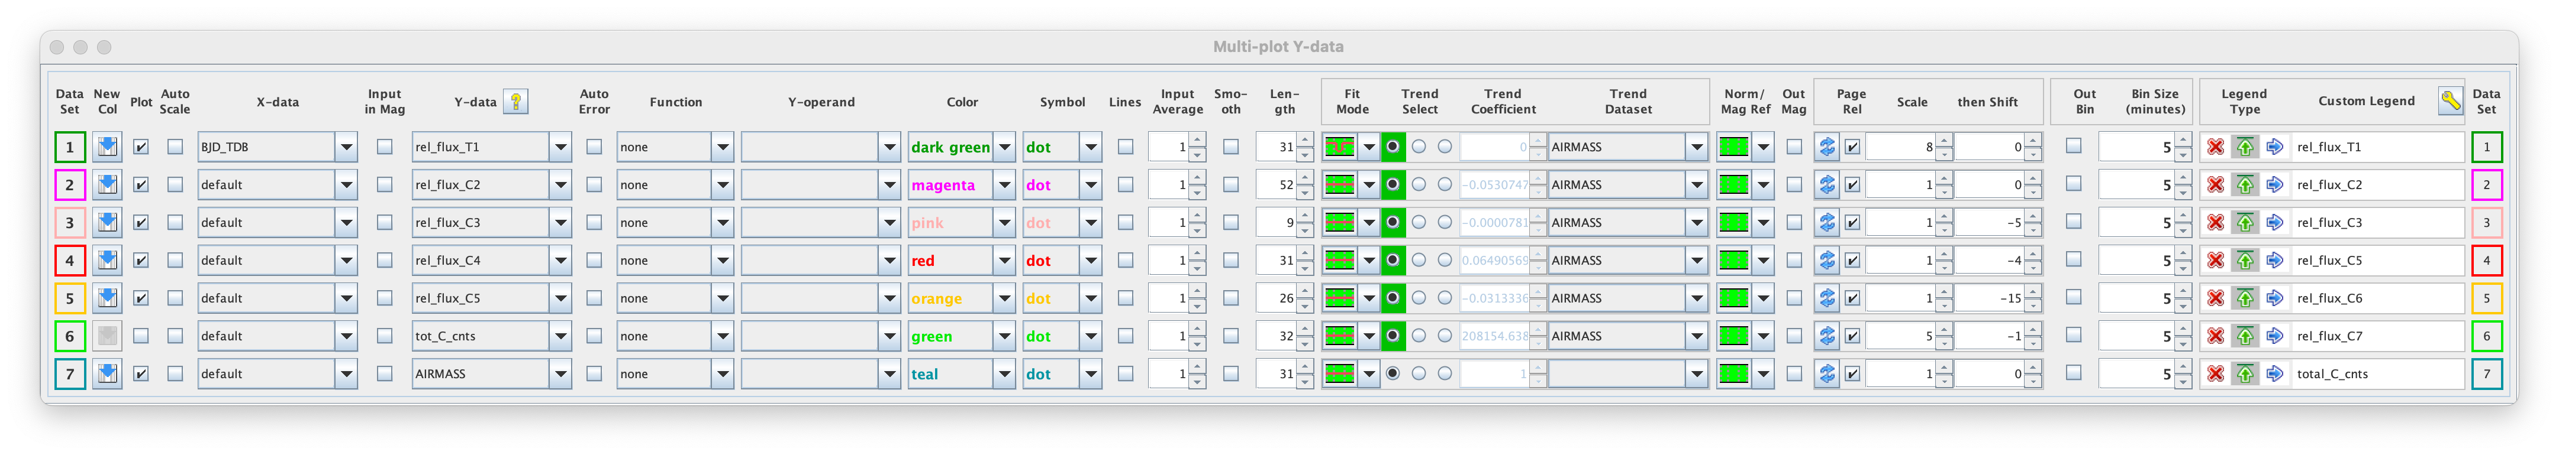
Task: Click the red X legend icon for rel_flux_T1
Action: click(2215, 147)
